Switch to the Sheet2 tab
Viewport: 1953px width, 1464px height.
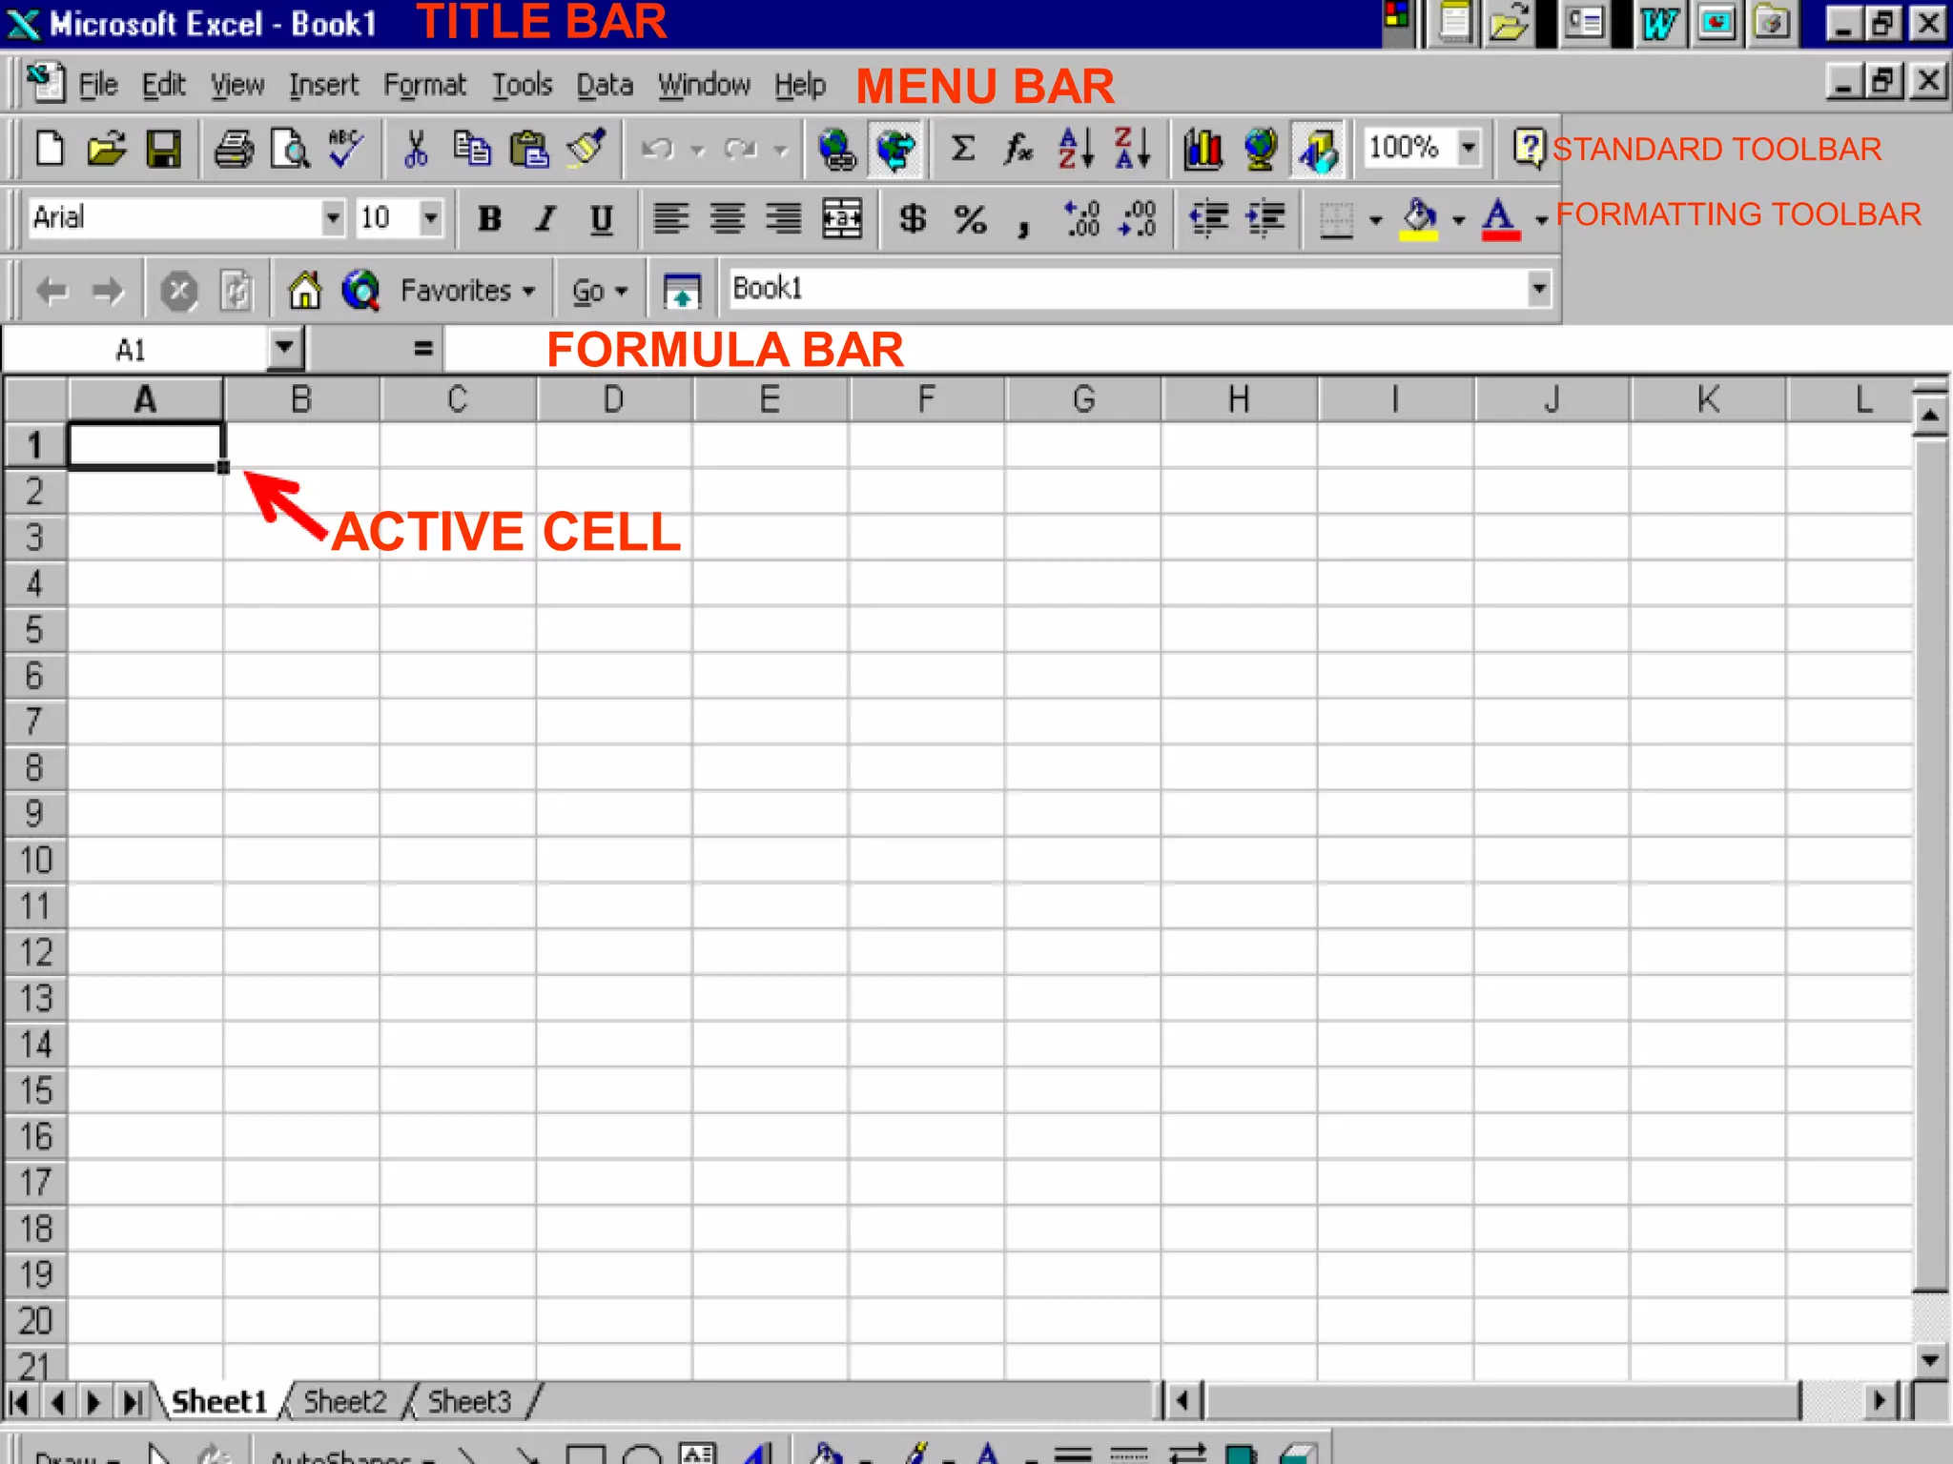pyautogui.click(x=345, y=1401)
